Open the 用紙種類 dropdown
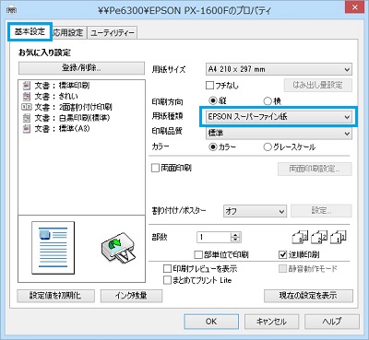The height and width of the screenshot is (340, 369). (x=279, y=117)
